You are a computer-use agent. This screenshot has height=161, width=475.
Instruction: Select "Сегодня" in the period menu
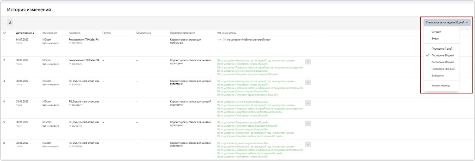coord(436,32)
